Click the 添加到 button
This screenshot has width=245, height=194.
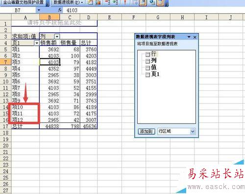point(147,131)
